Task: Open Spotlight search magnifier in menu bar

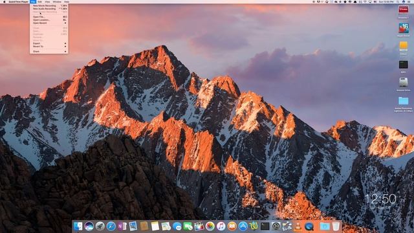Action: (x=398, y=1)
